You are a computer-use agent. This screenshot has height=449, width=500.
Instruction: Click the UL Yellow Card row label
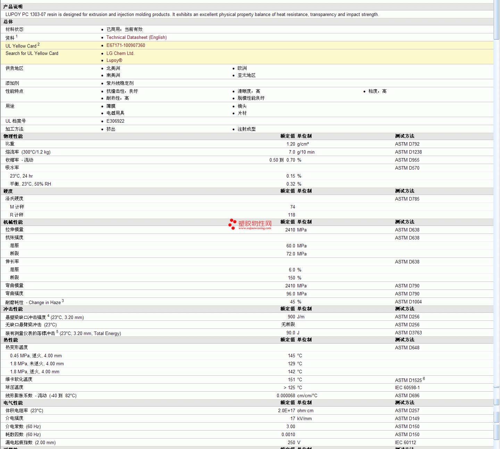coord(23,46)
